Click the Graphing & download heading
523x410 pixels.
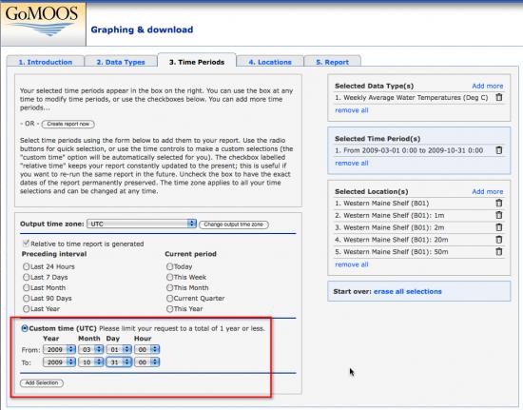[x=142, y=29]
